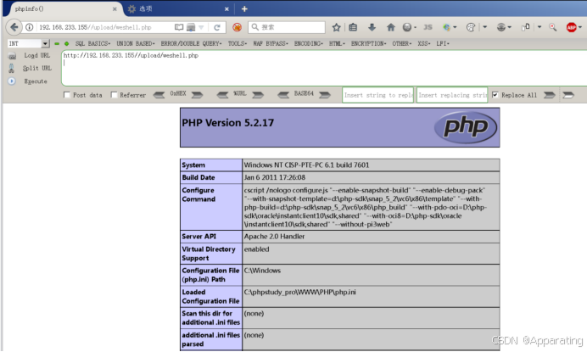This screenshot has width=587, height=352.
Task: Open the XSS menu
Action: [x=424, y=44]
